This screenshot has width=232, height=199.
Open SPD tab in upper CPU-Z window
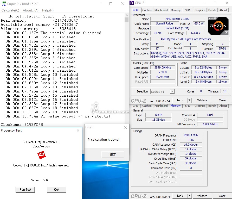point(187,10)
